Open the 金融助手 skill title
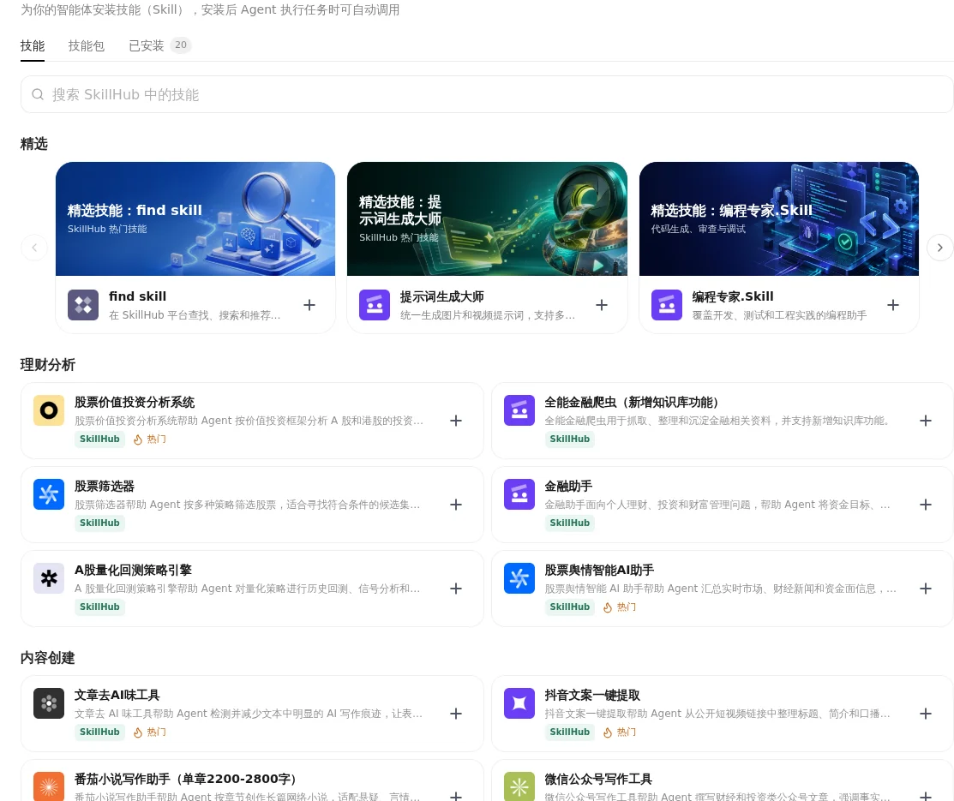Screen dimensions: 954x801 pyautogui.click(x=568, y=486)
